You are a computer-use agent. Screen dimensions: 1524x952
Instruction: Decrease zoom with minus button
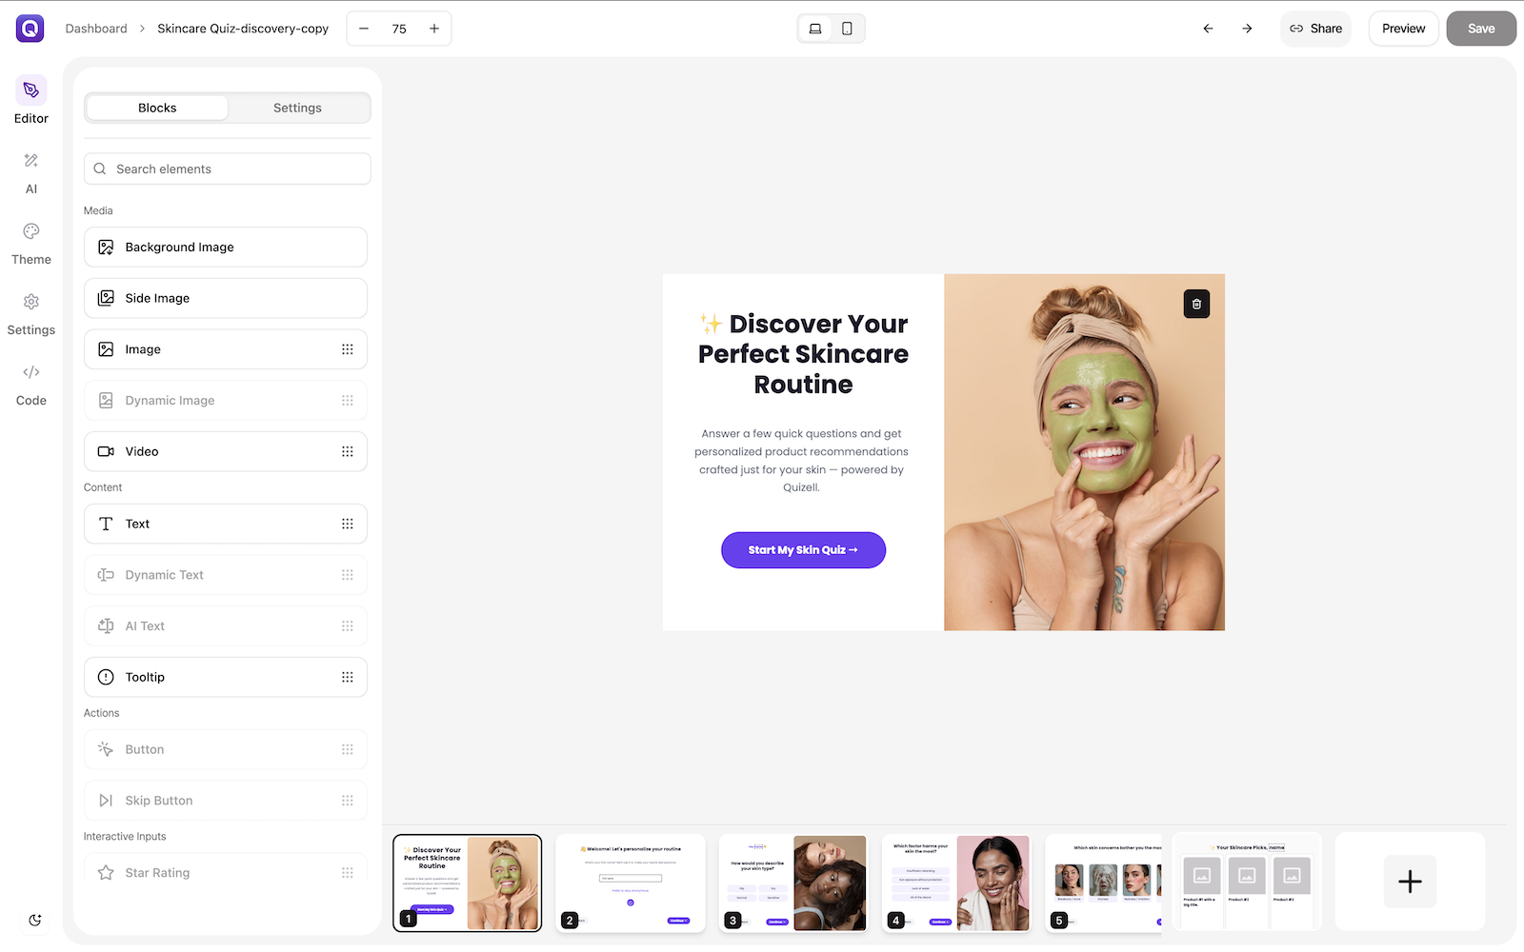click(364, 29)
